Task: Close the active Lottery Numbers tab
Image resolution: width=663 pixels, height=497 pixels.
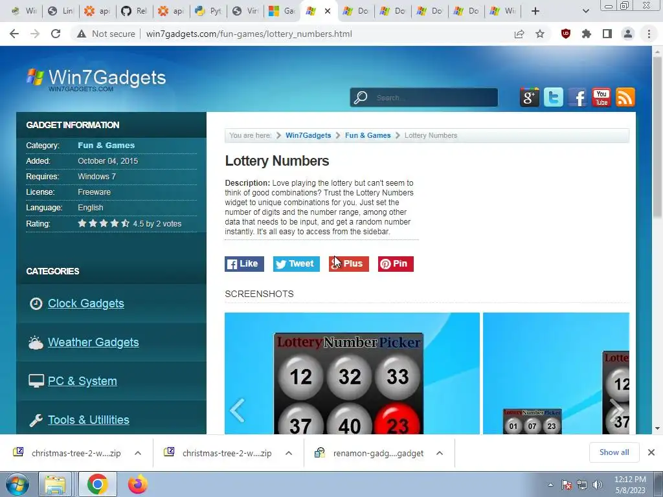Action: point(328,11)
